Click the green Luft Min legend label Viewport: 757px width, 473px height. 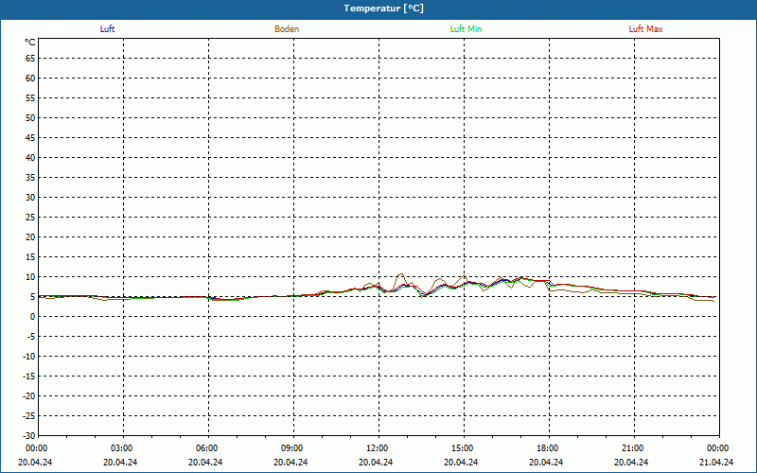(466, 29)
